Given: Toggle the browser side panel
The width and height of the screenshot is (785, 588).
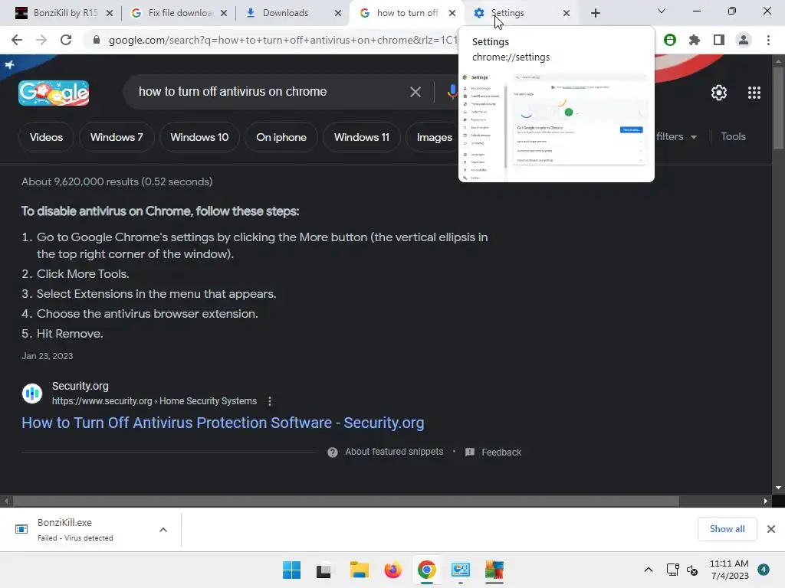Looking at the screenshot, I should coord(719,40).
